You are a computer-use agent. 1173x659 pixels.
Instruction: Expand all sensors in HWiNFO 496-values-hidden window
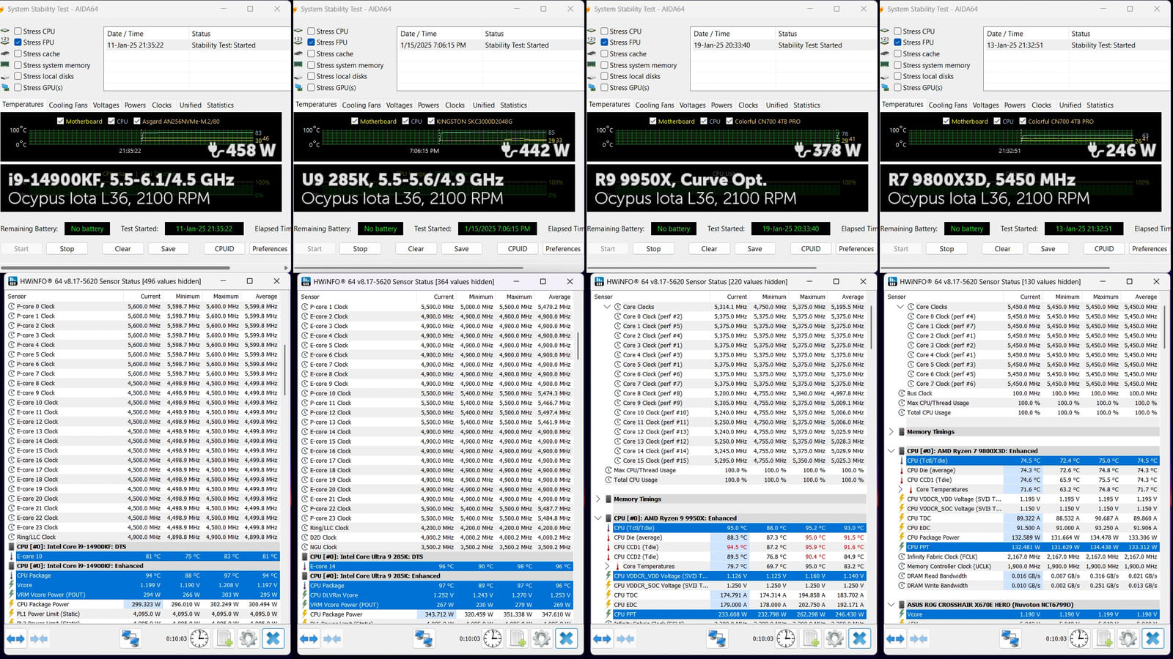pyautogui.click(x=15, y=638)
